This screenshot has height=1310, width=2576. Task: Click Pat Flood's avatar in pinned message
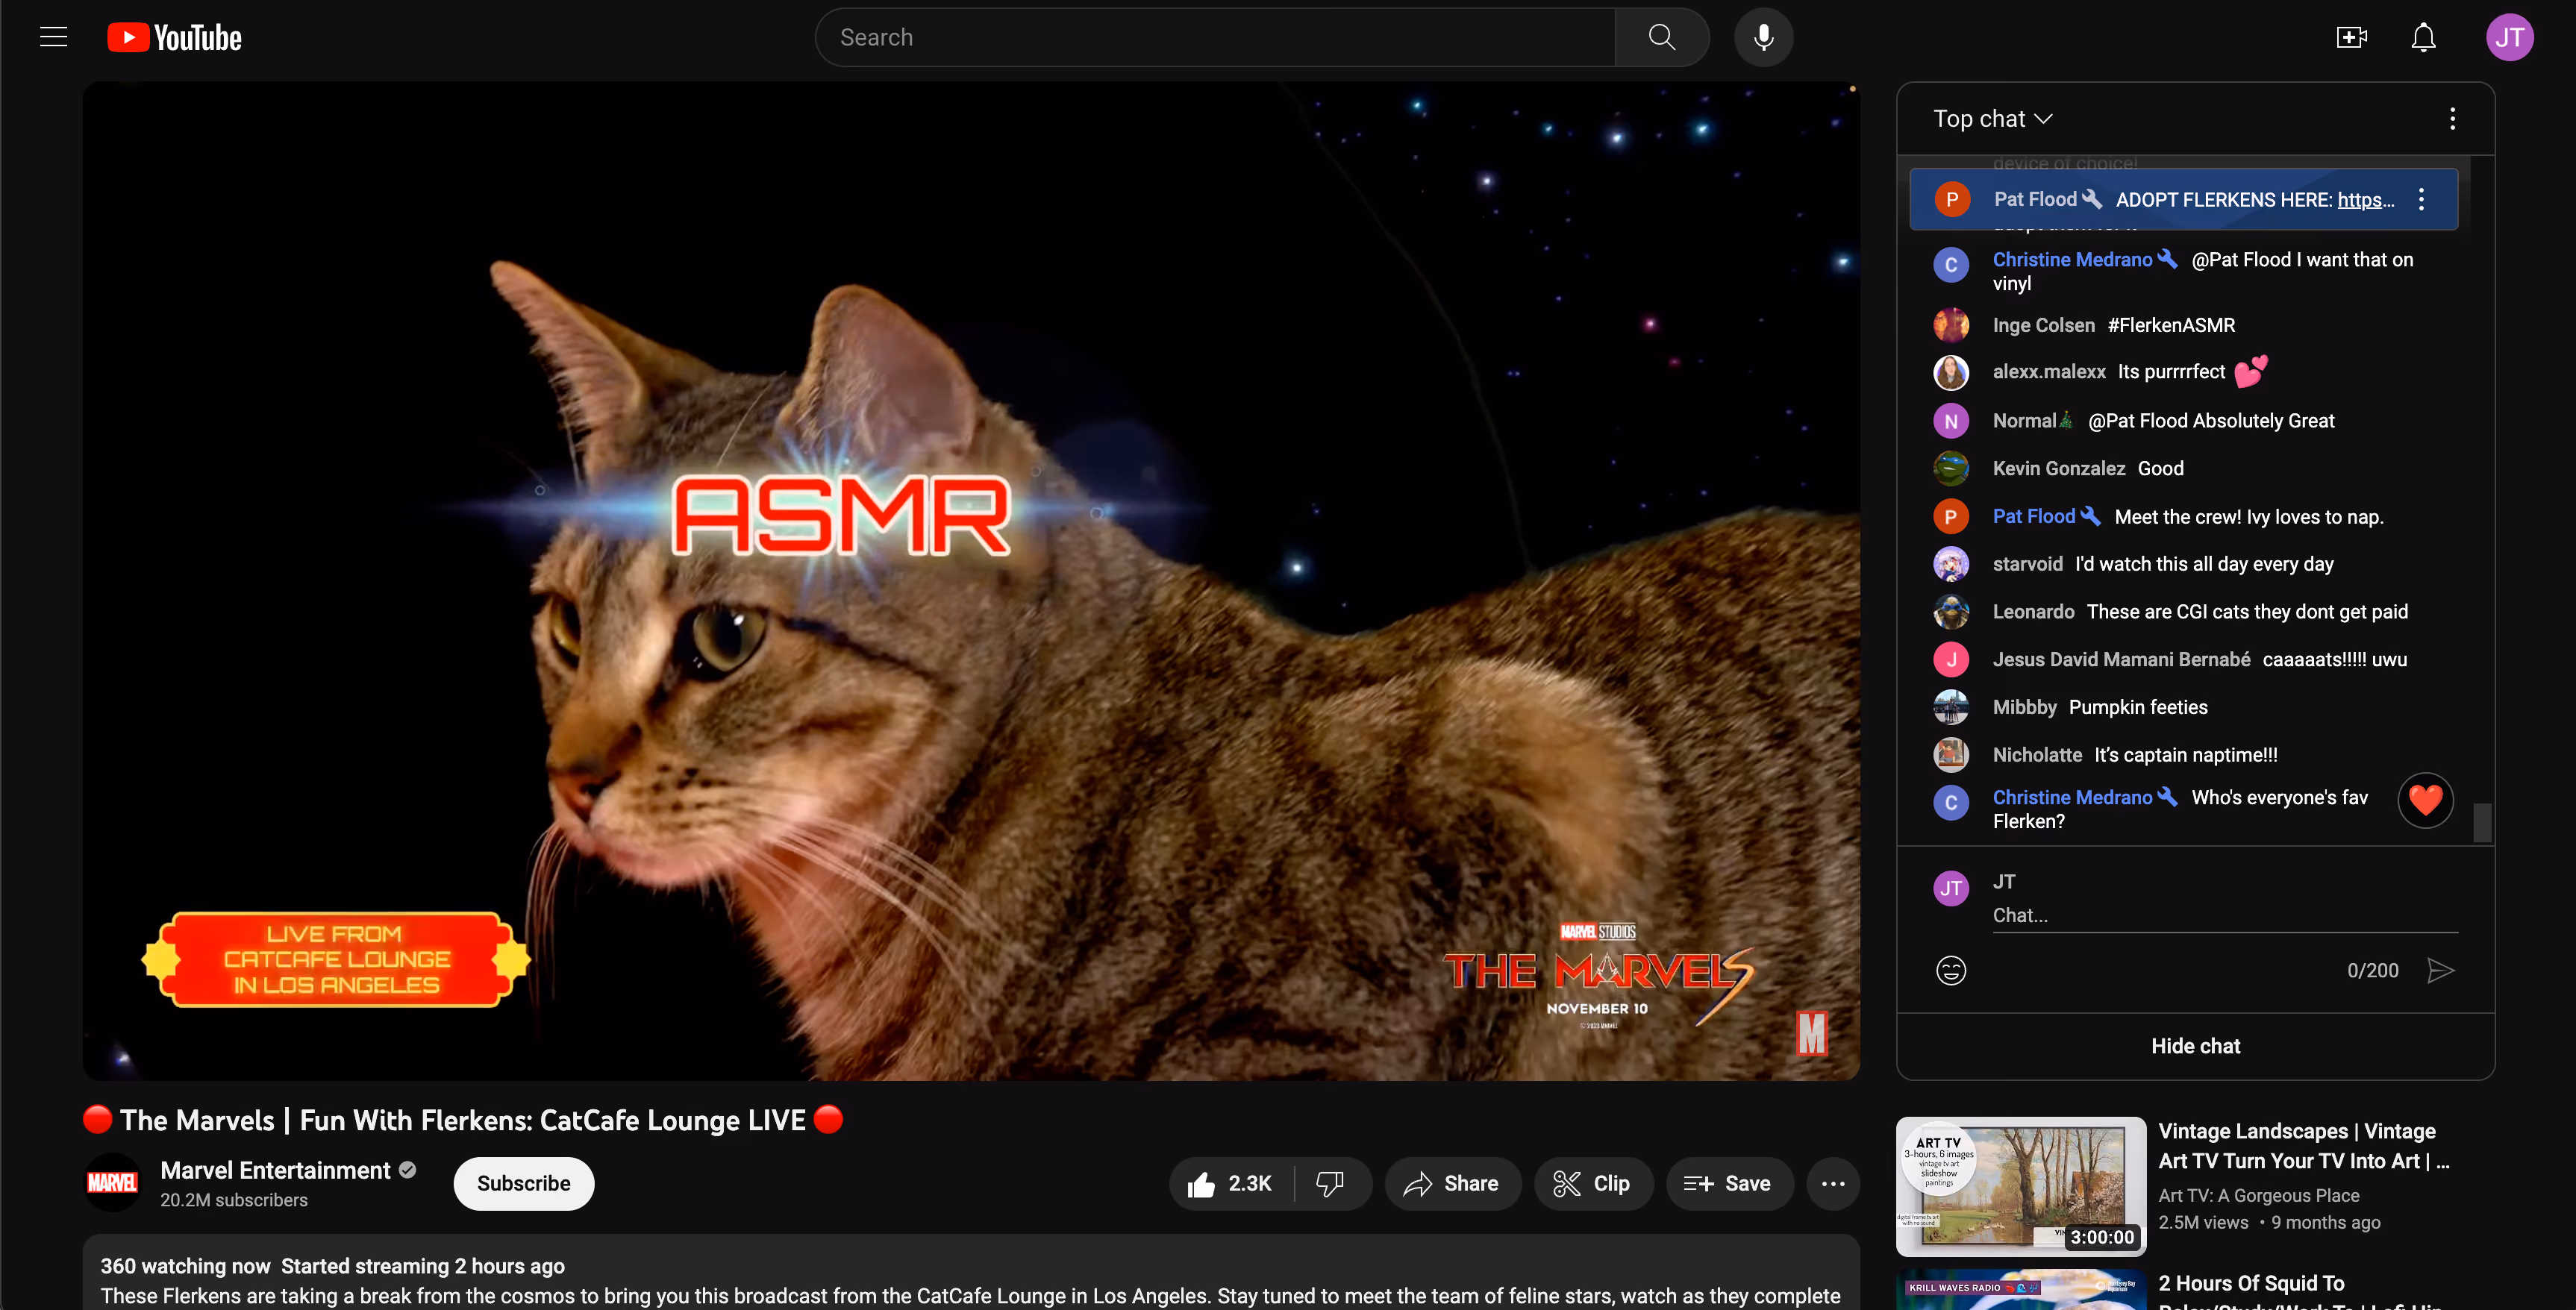[1951, 200]
